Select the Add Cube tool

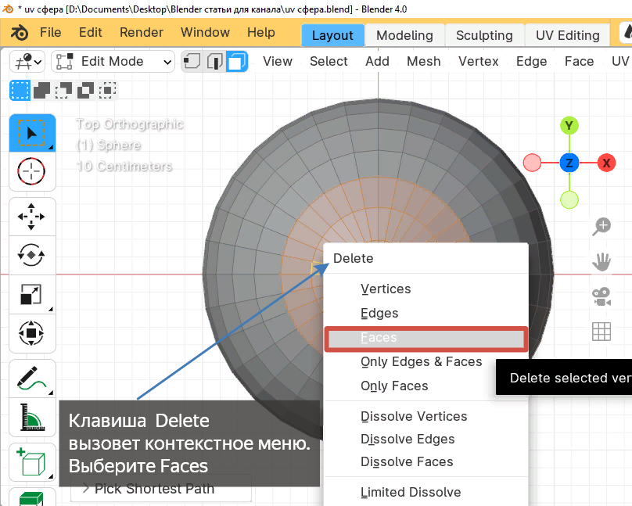[x=31, y=462]
